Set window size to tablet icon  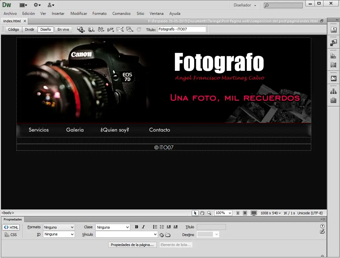coord(245,213)
